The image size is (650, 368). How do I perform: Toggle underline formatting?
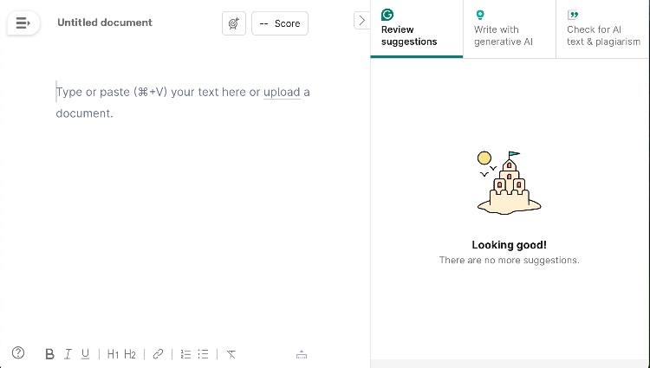(x=86, y=354)
